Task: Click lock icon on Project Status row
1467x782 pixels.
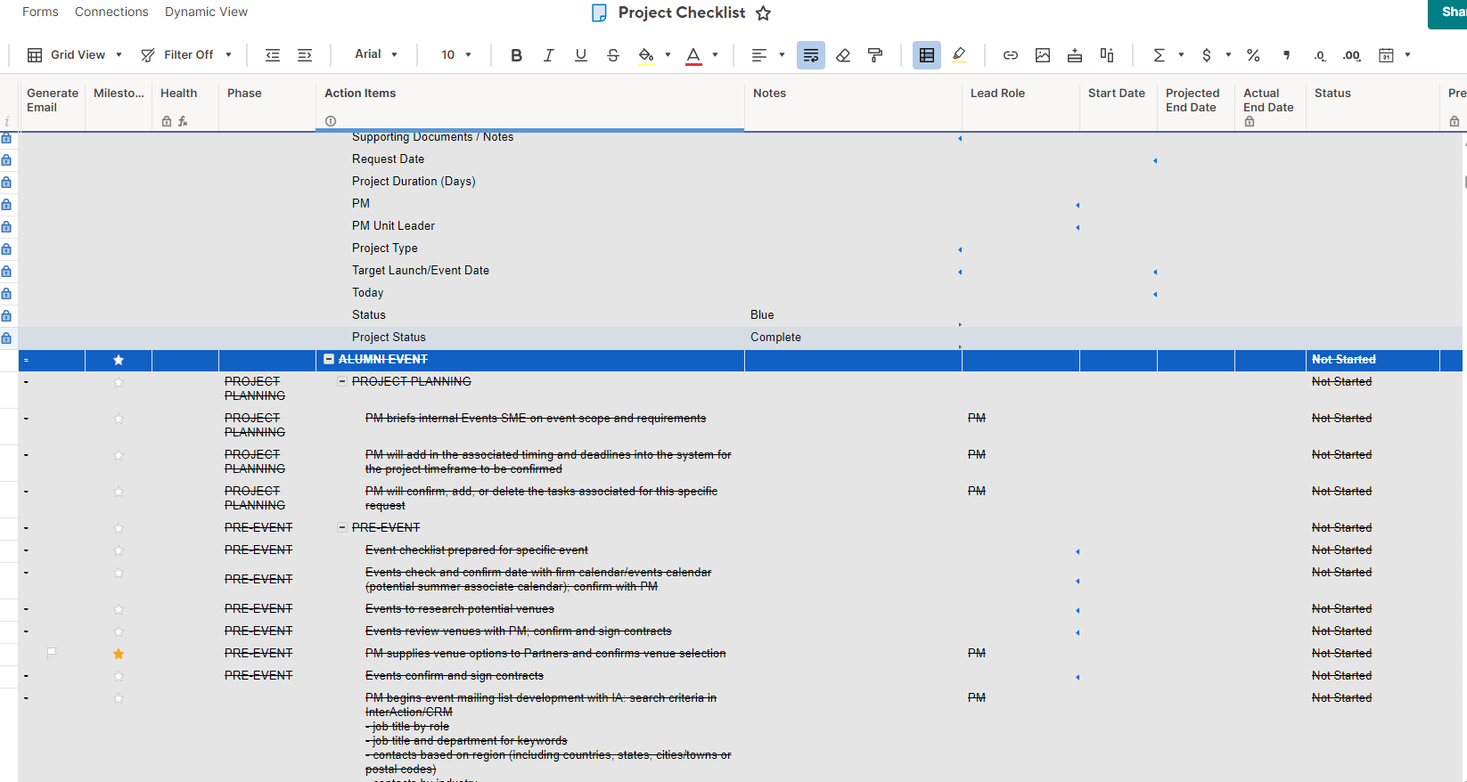Action: coord(6,338)
